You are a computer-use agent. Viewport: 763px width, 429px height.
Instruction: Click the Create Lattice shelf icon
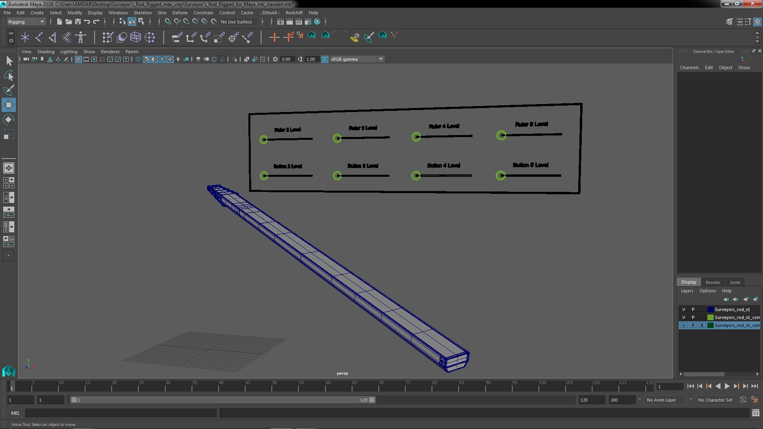coord(136,37)
